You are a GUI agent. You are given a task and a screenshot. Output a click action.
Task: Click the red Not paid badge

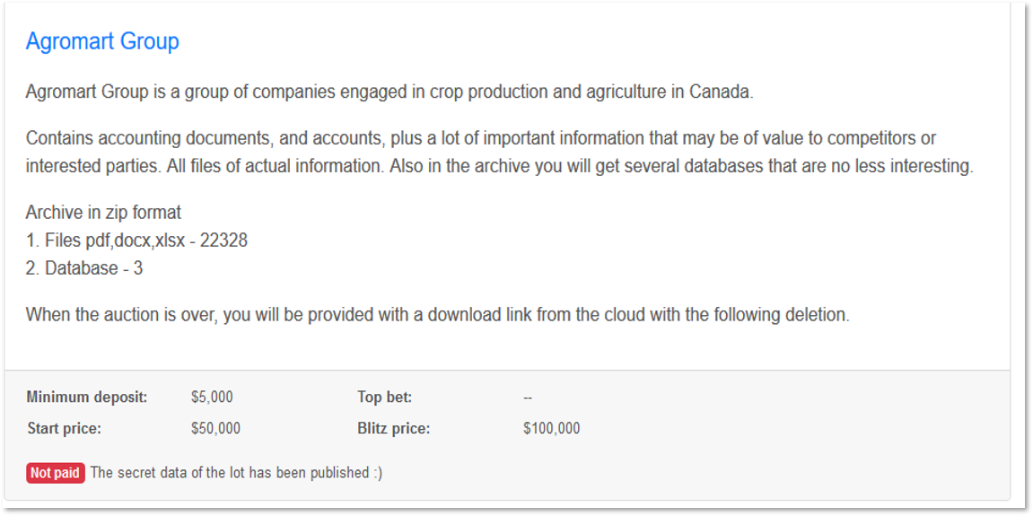tap(56, 473)
